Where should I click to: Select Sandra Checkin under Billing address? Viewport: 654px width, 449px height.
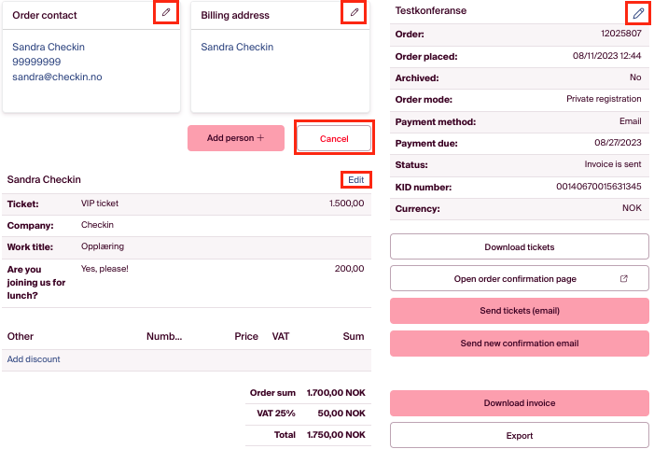tap(237, 47)
